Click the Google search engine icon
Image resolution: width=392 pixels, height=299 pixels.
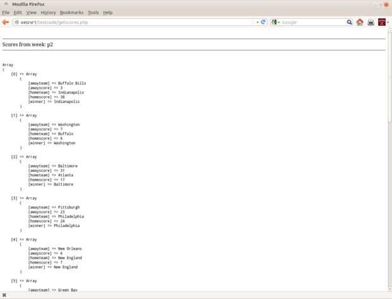(x=274, y=22)
